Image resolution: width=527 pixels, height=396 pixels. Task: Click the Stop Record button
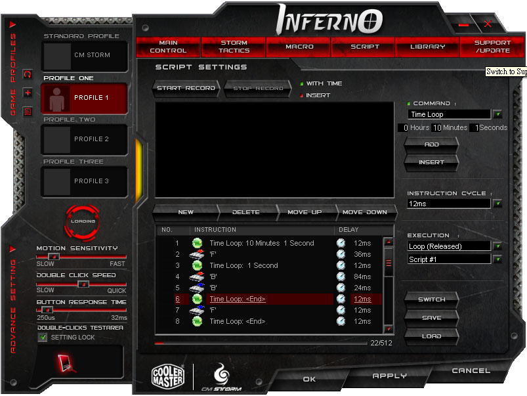click(x=258, y=88)
